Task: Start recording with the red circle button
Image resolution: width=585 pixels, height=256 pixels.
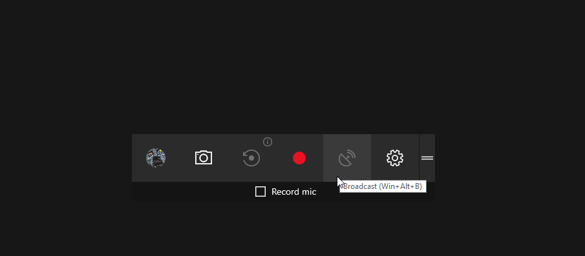Action: point(299,158)
